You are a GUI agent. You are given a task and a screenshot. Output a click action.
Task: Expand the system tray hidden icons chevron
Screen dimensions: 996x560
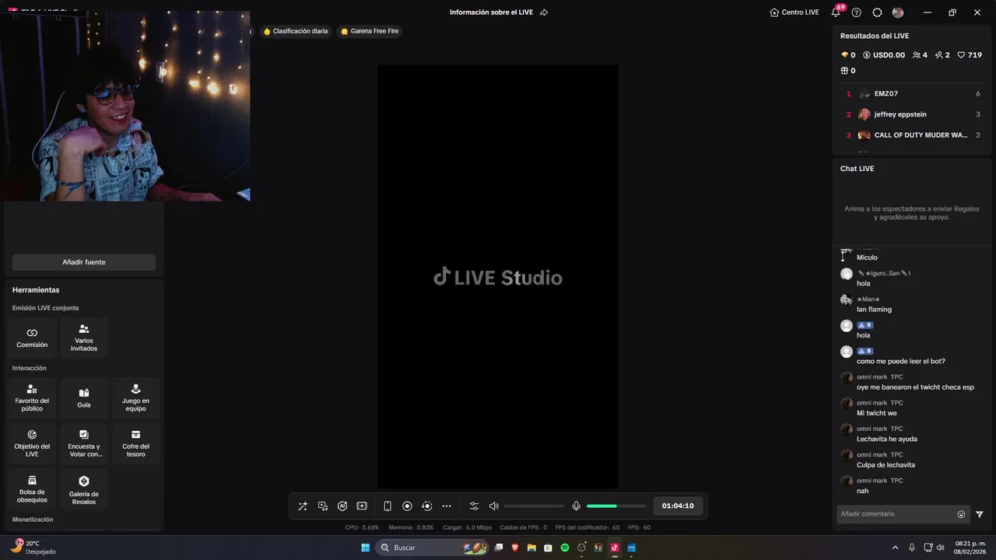pos(895,548)
